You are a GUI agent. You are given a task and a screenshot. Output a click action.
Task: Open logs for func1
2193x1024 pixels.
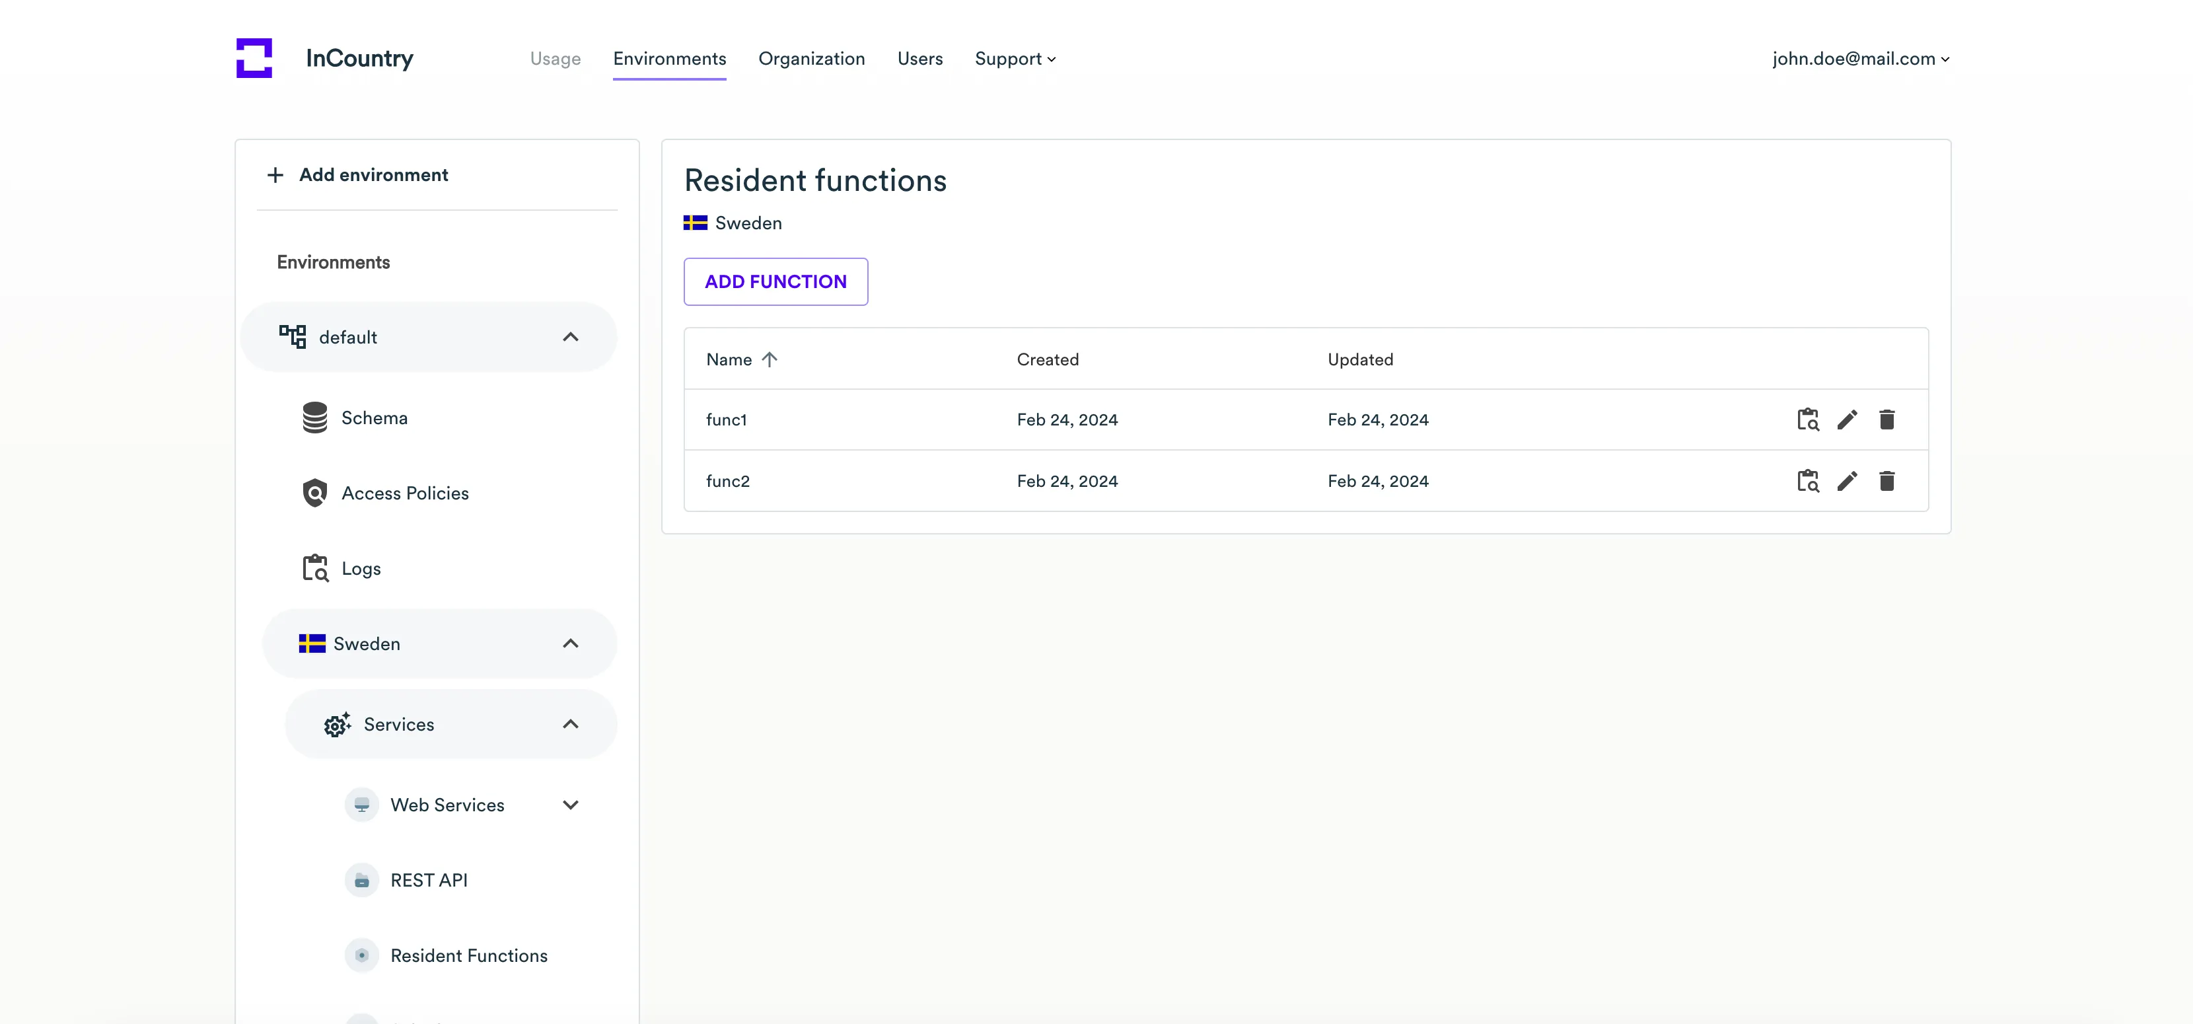coord(1807,420)
